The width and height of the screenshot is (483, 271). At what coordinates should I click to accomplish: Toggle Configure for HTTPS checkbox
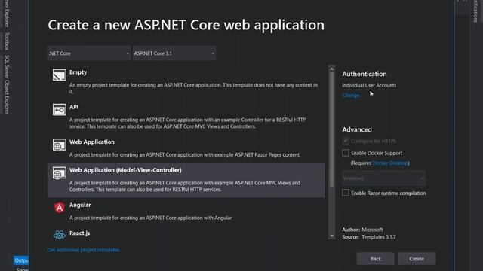pos(346,141)
